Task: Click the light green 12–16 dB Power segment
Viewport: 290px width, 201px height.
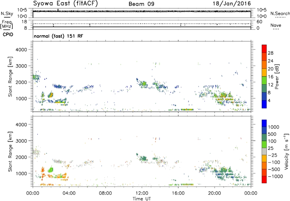Action: [264, 80]
